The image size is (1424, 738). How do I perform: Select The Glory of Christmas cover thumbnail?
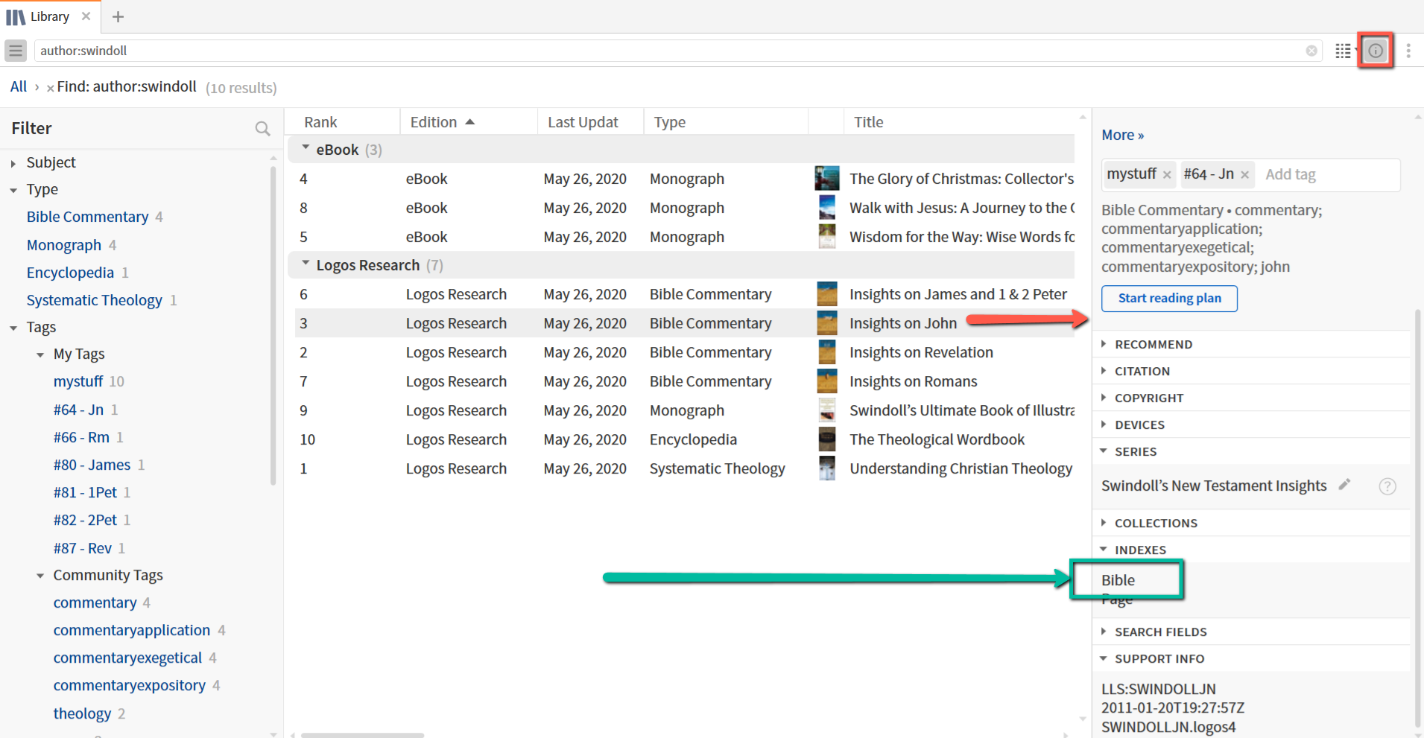pos(827,179)
